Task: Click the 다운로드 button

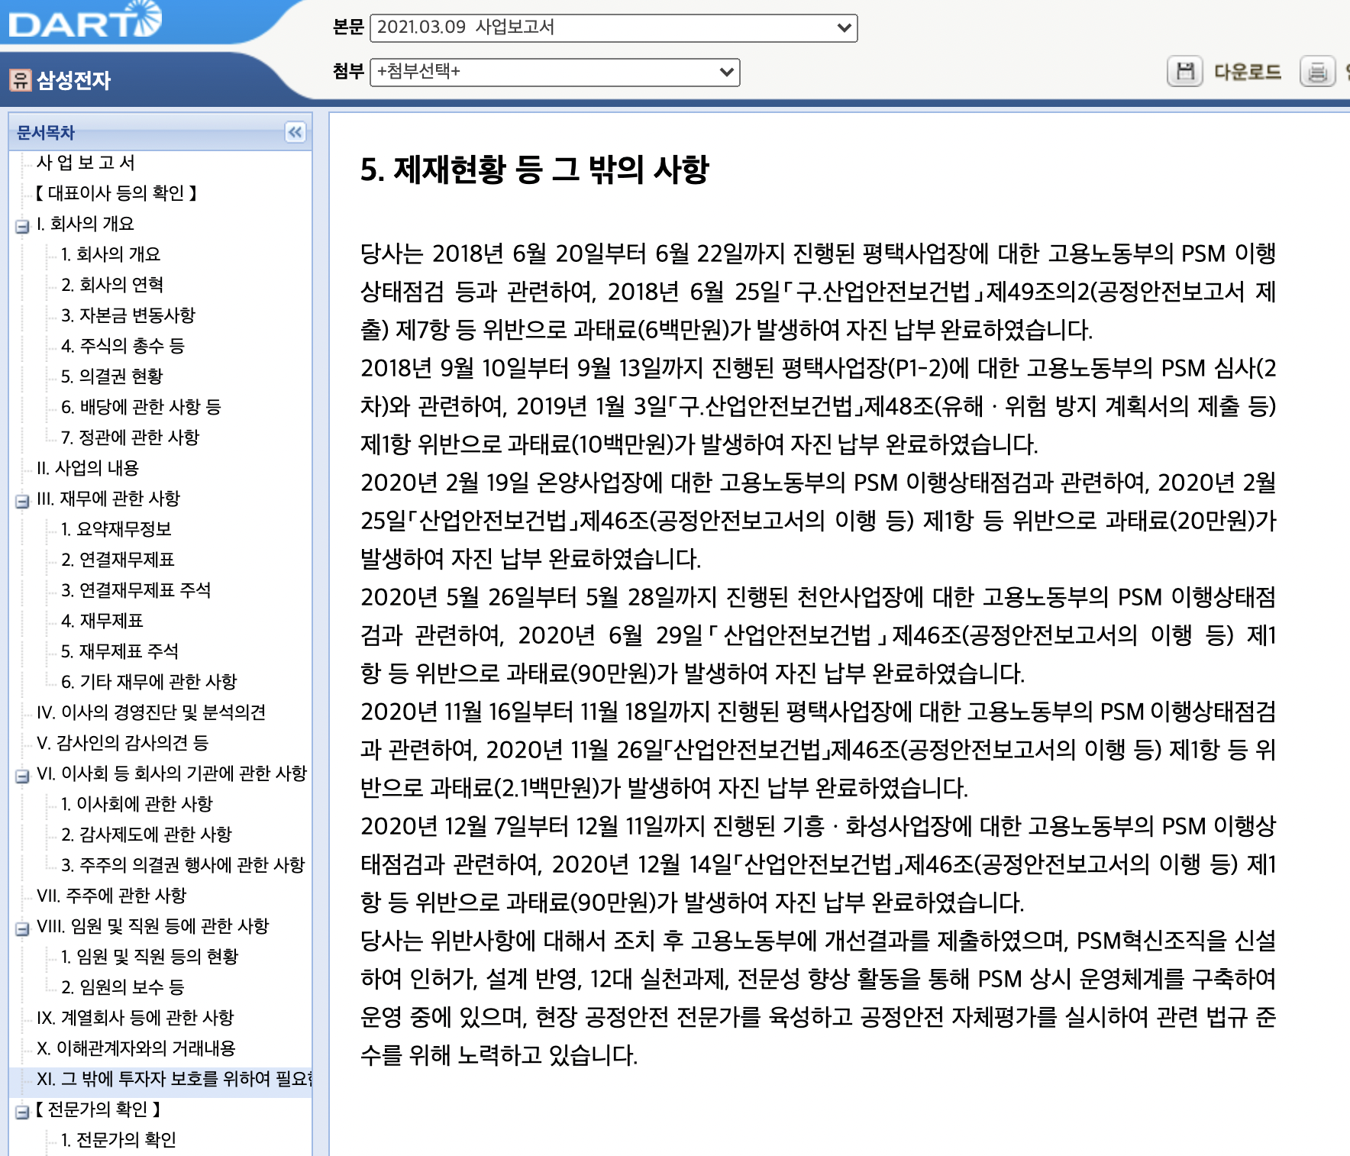Action: click(1248, 72)
